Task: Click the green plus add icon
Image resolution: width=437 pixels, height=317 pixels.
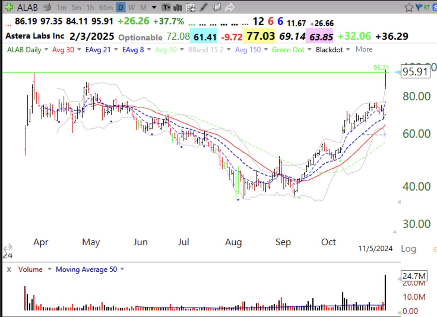Action: pos(9,7)
